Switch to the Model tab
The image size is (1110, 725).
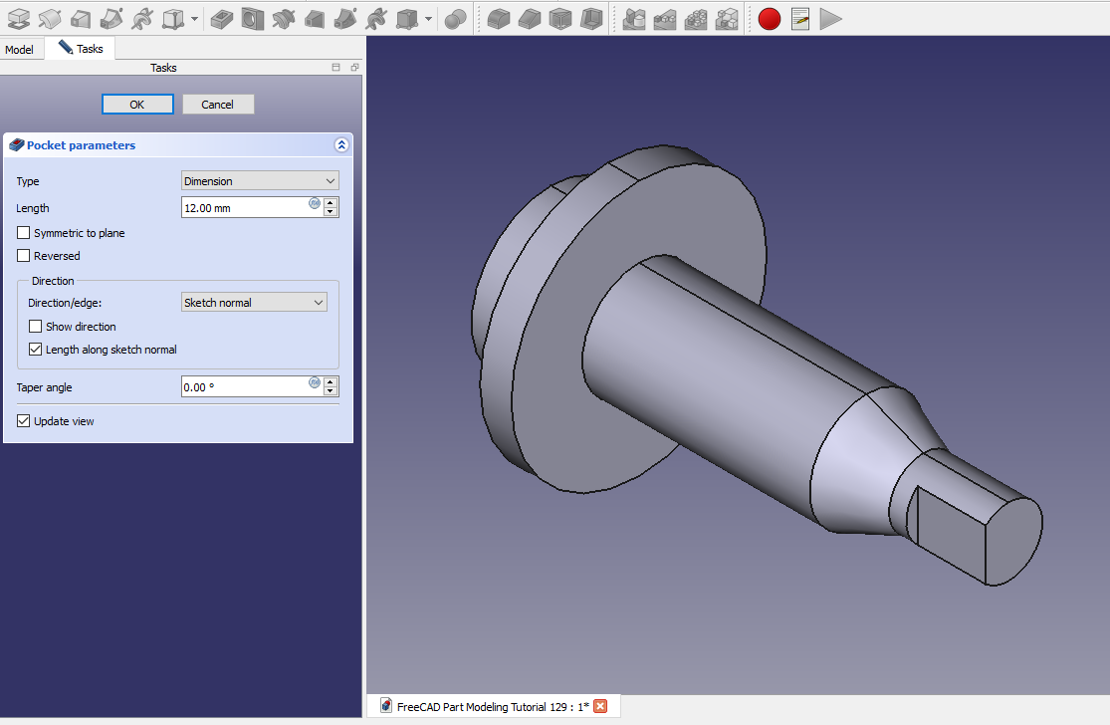pos(20,49)
